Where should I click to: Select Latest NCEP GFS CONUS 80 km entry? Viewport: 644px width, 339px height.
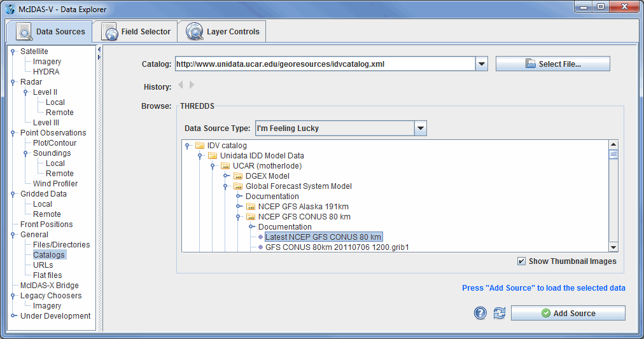coord(323,237)
